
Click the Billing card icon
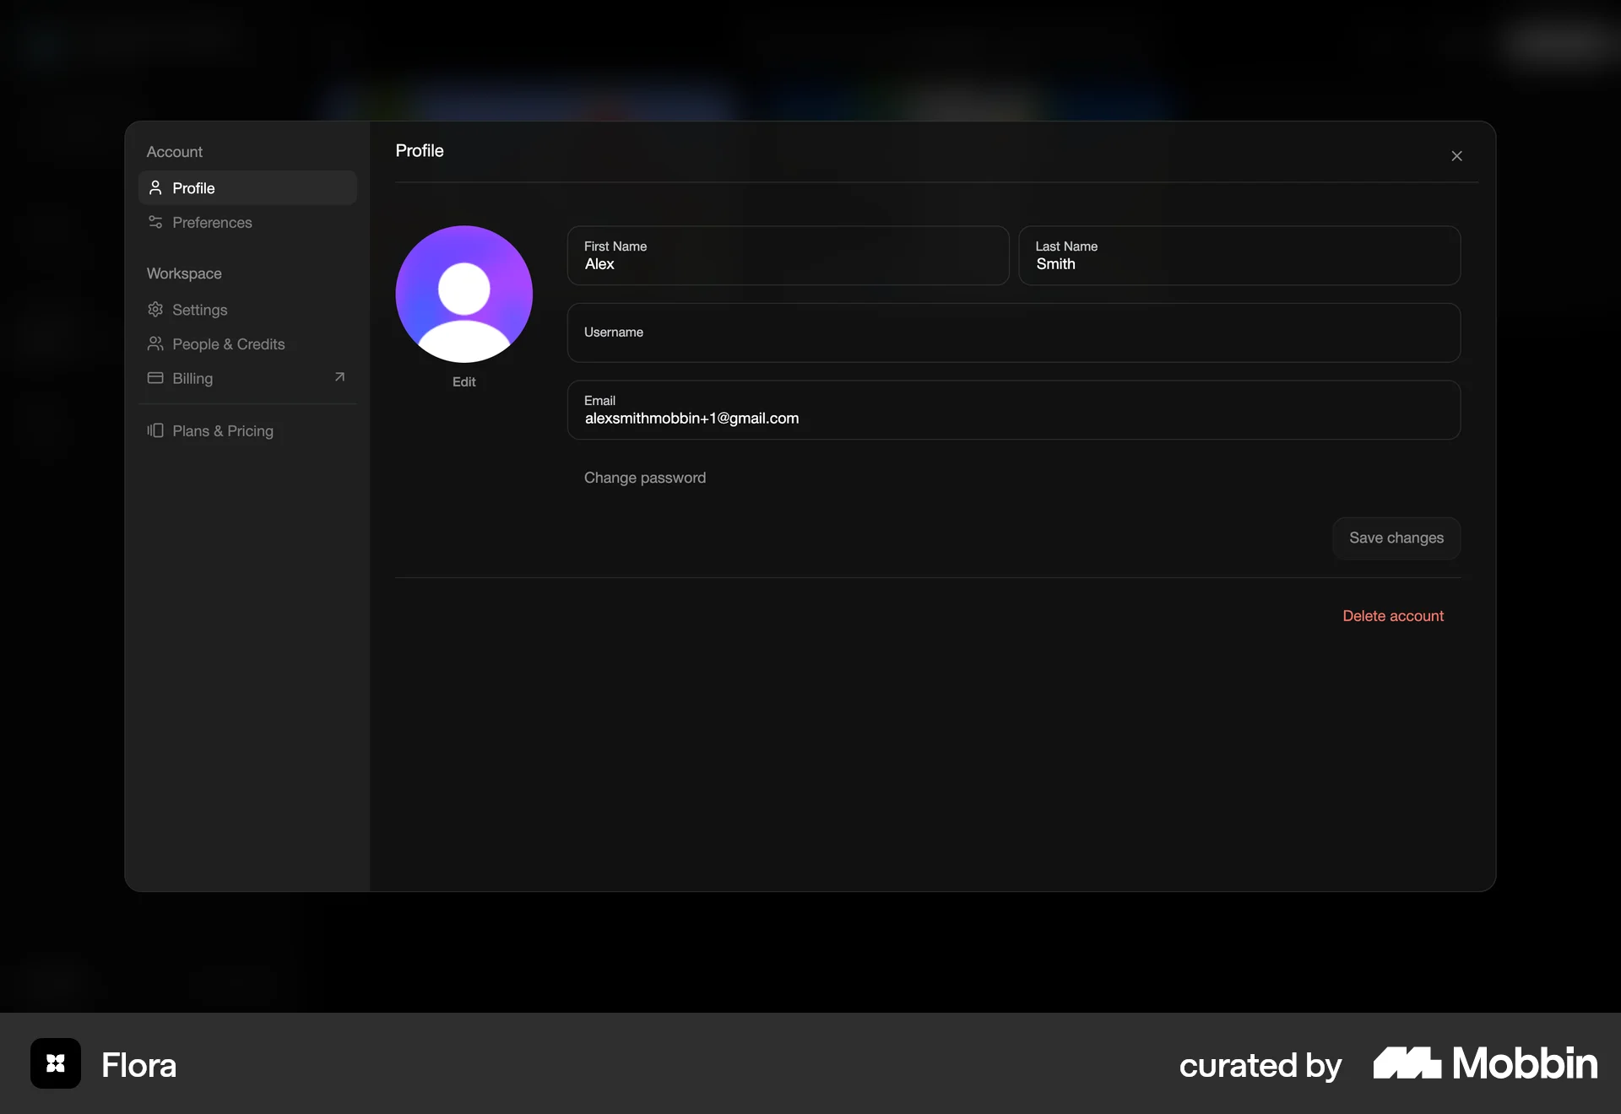pos(155,378)
